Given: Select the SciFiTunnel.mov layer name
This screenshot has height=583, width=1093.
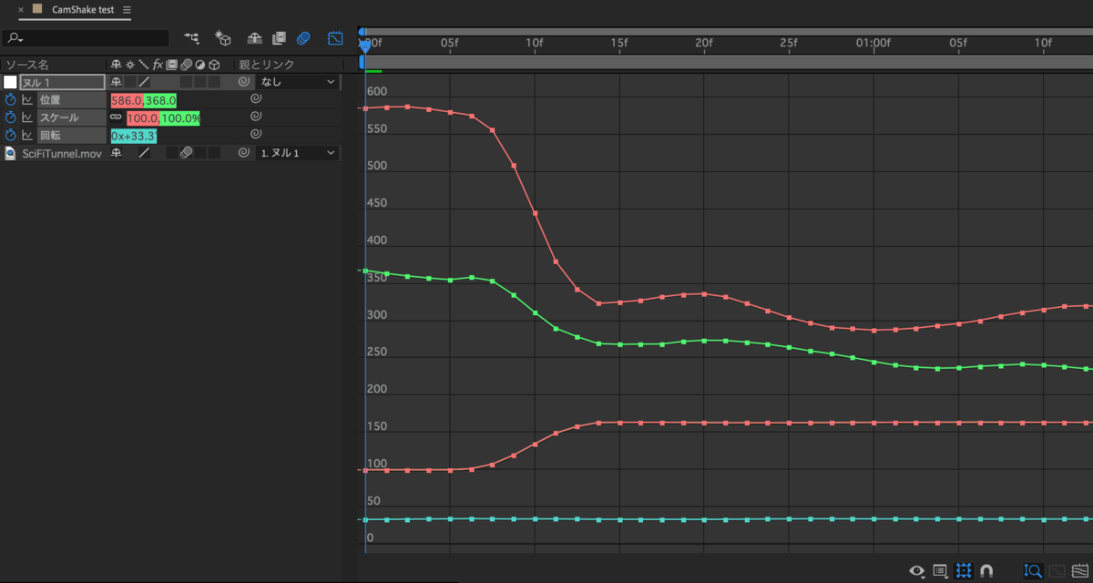Looking at the screenshot, I should pyautogui.click(x=62, y=153).
